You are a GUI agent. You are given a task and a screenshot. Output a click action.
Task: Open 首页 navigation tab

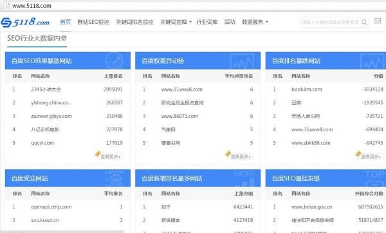[66, 22]
